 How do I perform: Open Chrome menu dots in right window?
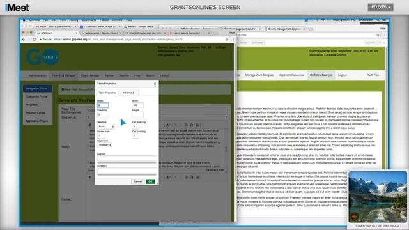click(383, 35)
